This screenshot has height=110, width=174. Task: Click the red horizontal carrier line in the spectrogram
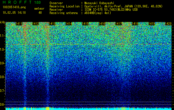[89, 44]
